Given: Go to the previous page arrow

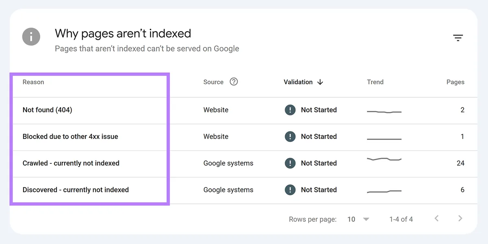Looking at the screenshot, I should click(x=436, y=218).
